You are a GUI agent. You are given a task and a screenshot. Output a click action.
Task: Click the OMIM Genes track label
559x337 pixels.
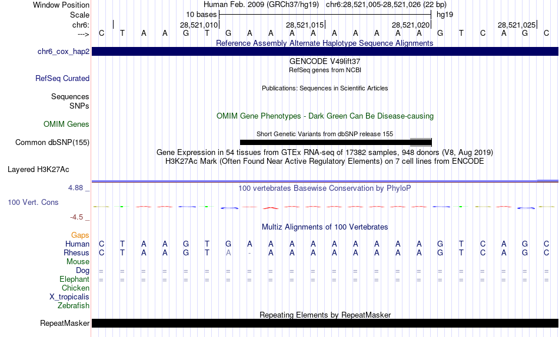(66, 124)
